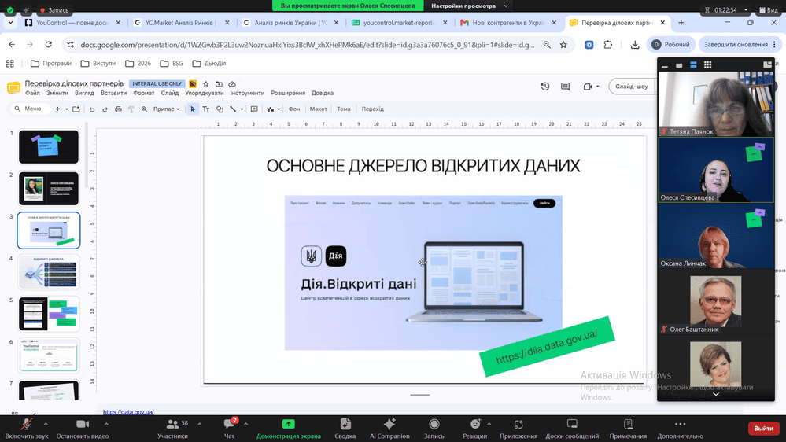
Task: Open line type dropdown arrow
Action: point(242,109)
